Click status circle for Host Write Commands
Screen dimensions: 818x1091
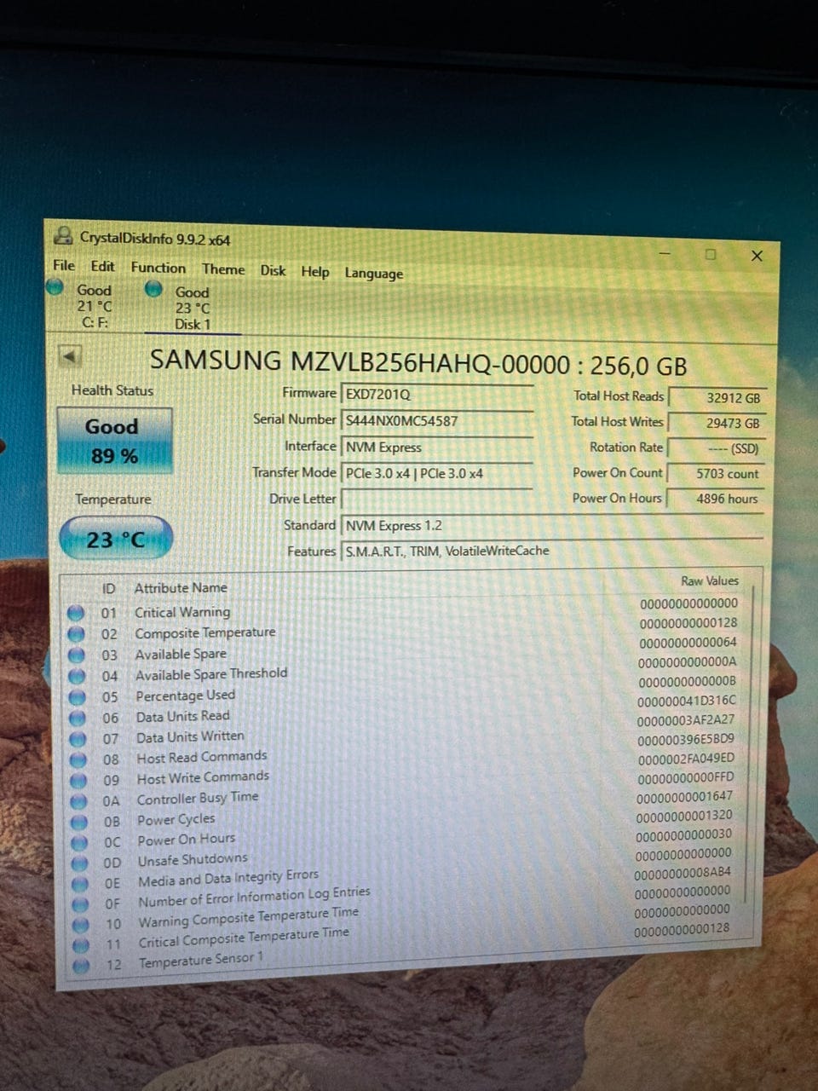[x=78, y=780]
